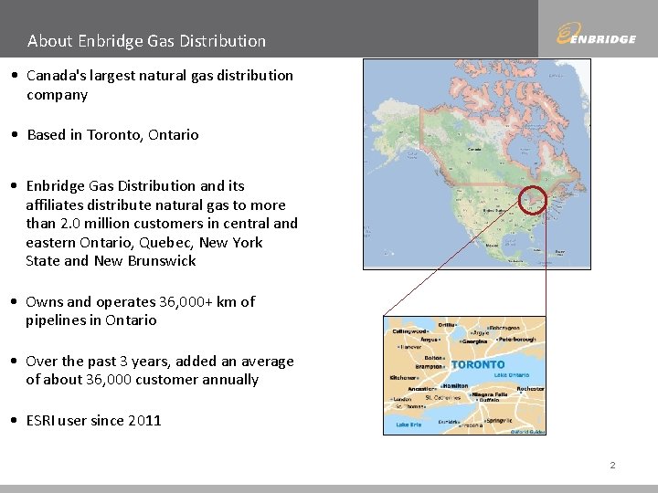The image size is (658, 493).
Task: Click the 'TORONTO' label on the inset map
Action: 478,364
